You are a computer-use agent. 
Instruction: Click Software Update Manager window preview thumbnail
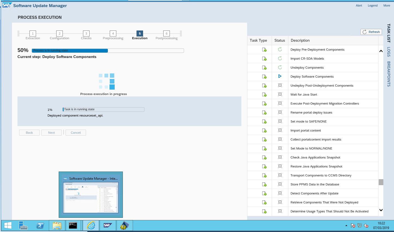pos(91,195)
